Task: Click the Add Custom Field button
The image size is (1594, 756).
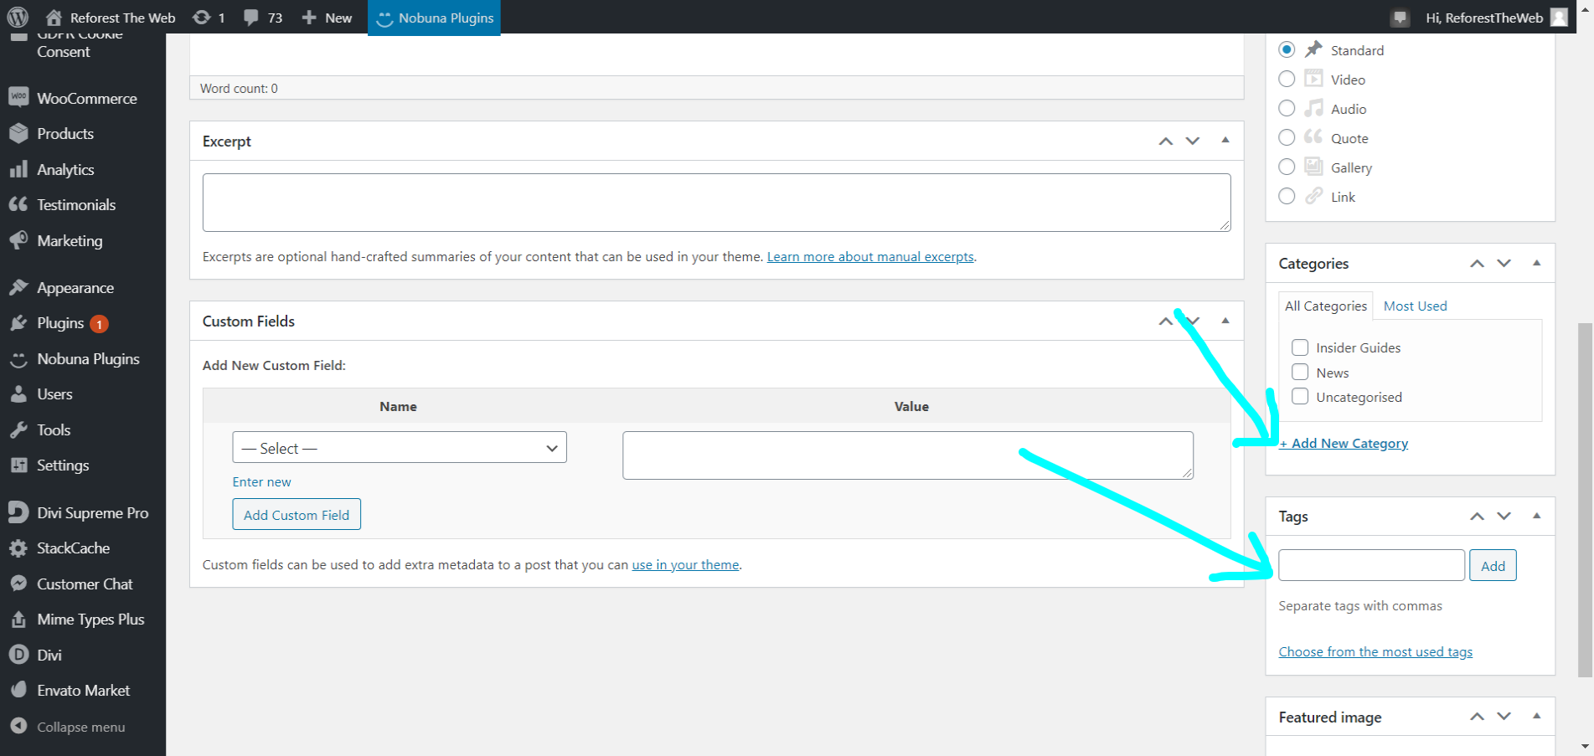Action: (297, 514)
